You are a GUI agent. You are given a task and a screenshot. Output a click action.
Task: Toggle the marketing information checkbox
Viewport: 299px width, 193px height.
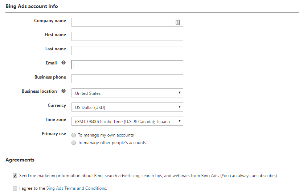15,176
